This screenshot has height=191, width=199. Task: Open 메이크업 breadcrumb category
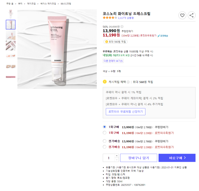(x=31, y=4)
